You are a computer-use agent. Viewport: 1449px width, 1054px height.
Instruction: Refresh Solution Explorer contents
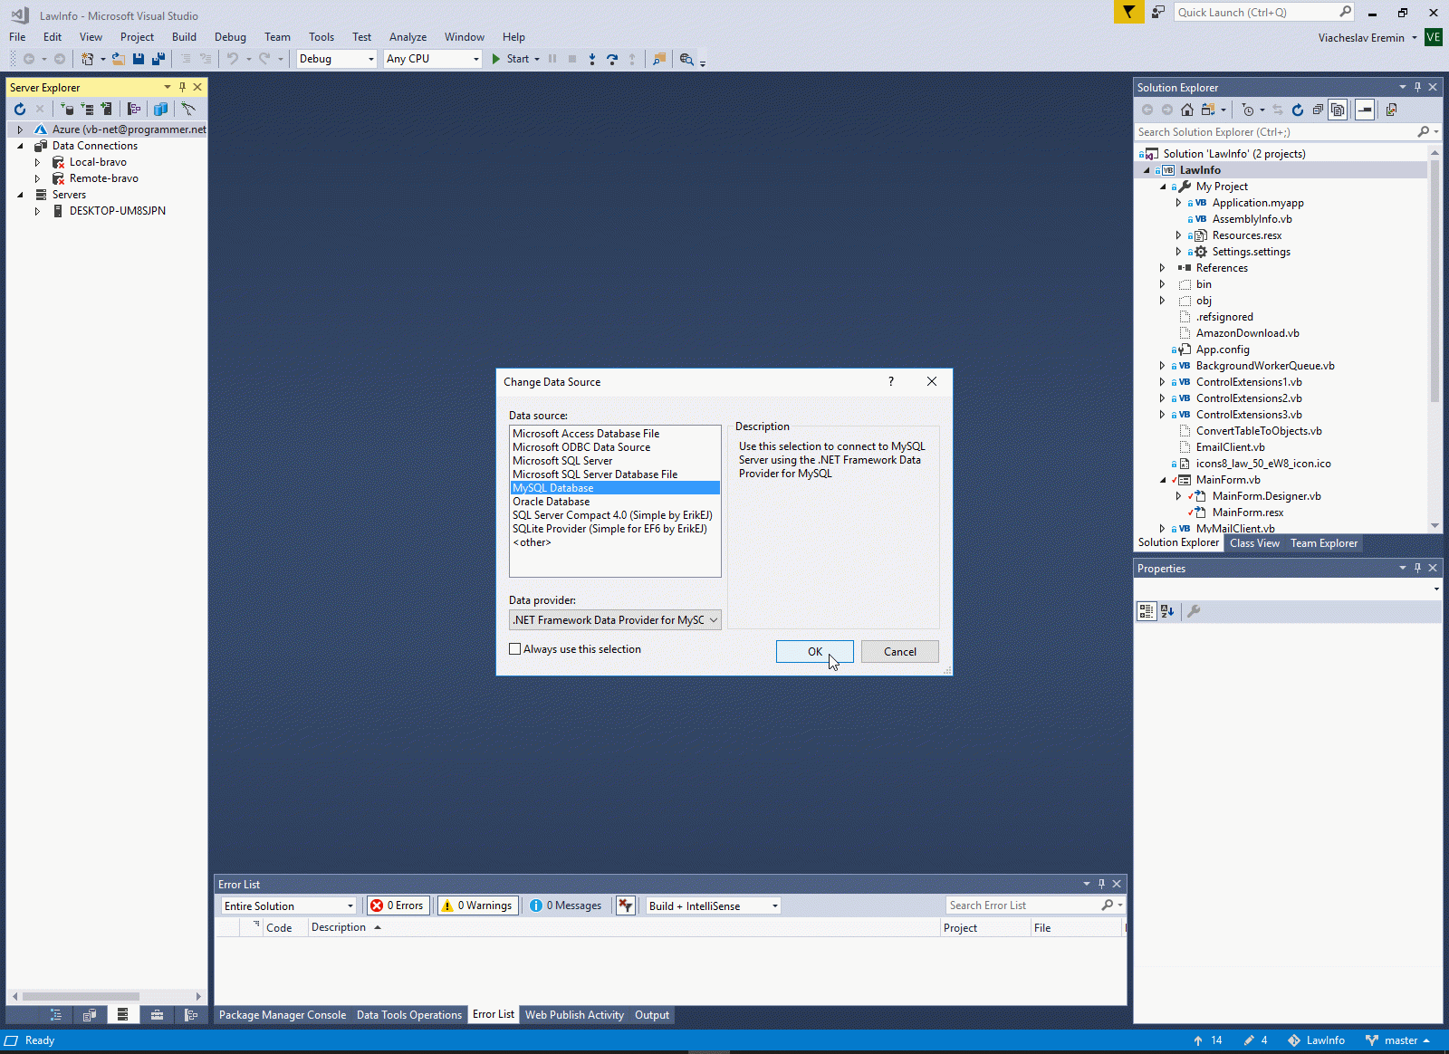(1298, 110)
